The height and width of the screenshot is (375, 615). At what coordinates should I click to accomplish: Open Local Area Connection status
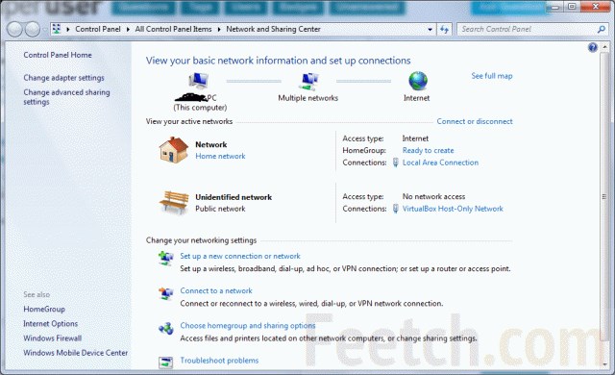click(x=440, y=162)
